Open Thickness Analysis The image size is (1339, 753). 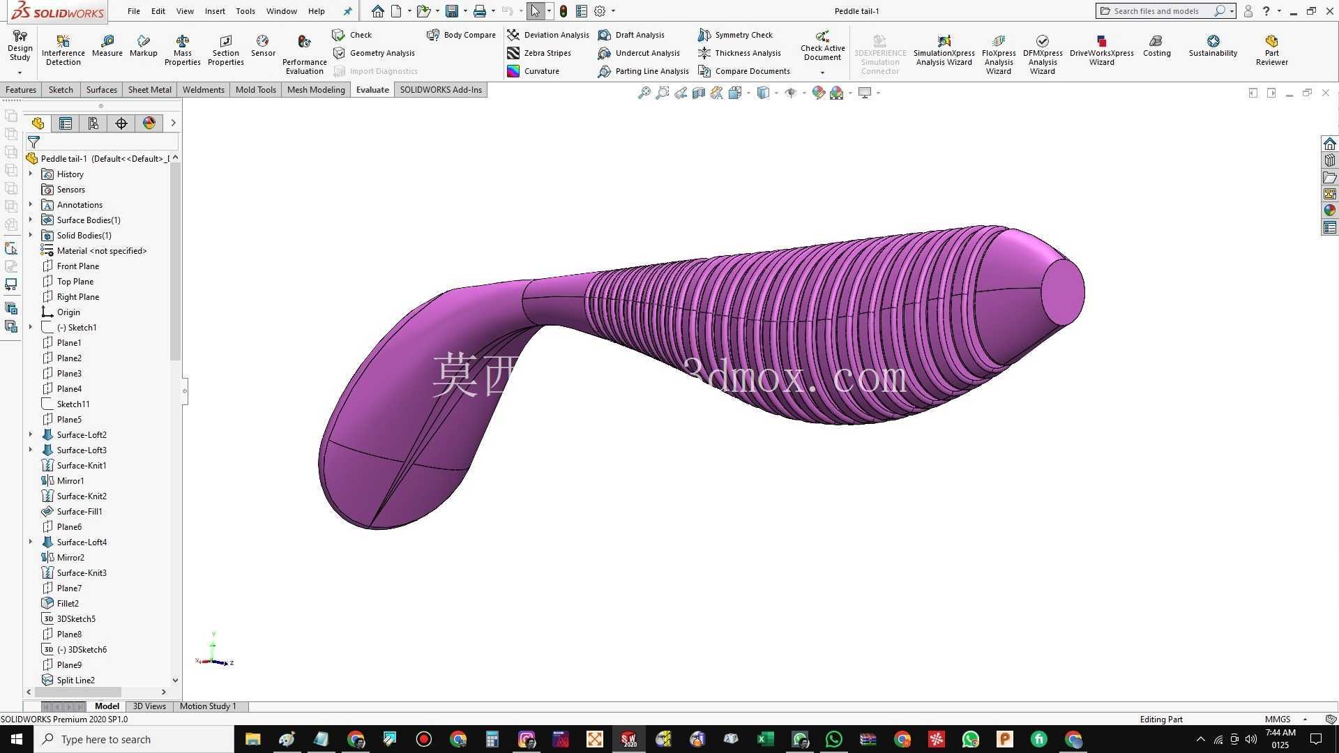coord(739,53)
